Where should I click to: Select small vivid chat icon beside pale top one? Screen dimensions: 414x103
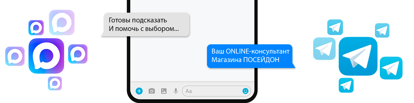pyautogui.click(x=36, y=28)
